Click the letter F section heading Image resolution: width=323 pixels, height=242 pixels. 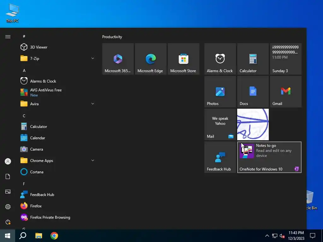[24, 184]
